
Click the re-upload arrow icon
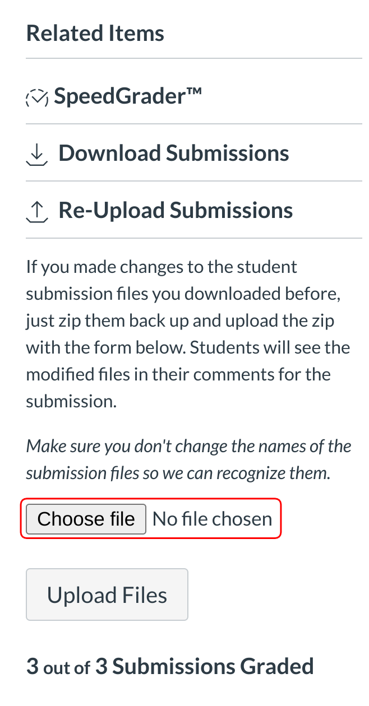pos(36,211)
